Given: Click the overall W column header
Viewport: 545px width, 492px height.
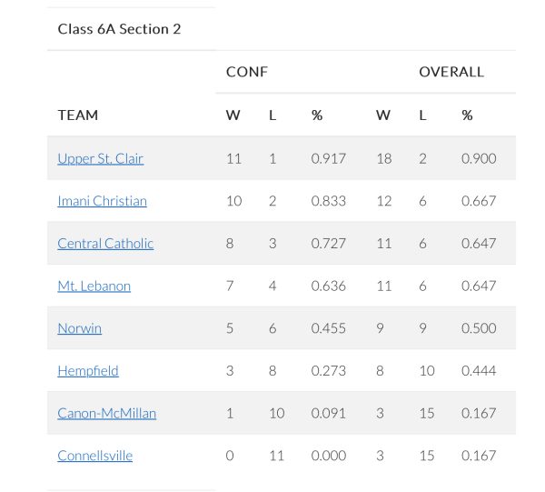Looking at the screenshot, I should tap(383, 115).
